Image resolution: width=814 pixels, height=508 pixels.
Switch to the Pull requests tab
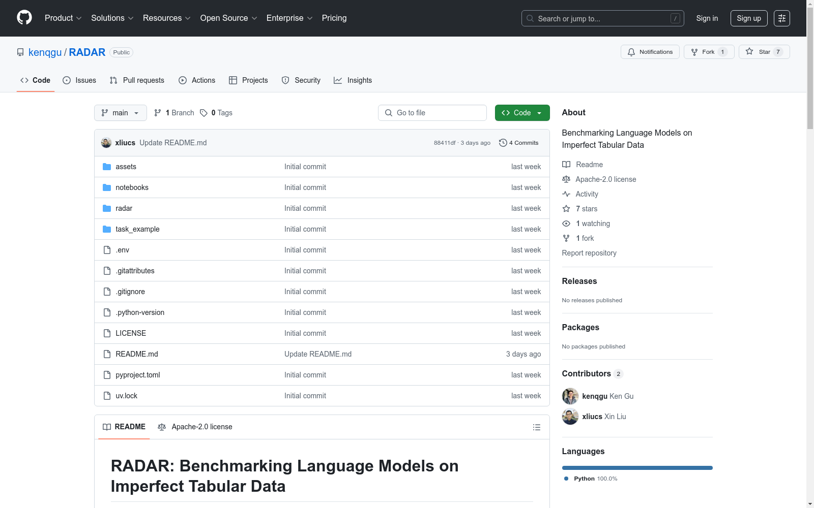(137, 80)
